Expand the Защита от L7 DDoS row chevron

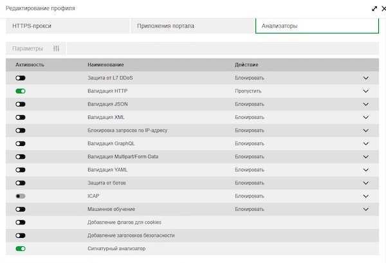pos(366,78)
